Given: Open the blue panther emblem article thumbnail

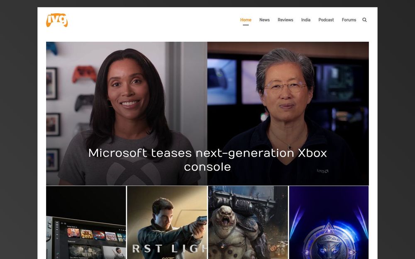Looking at the screenshot, I should (x=329, y=223).
